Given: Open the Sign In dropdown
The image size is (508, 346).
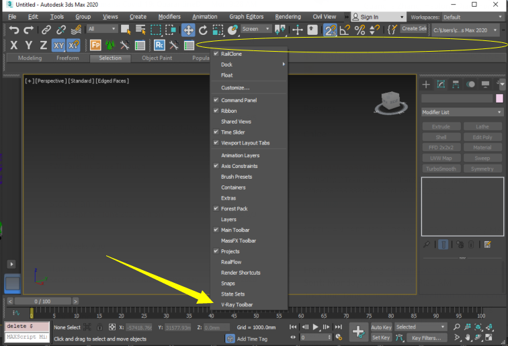Looking at the screenshot, I should pos(378,17).
